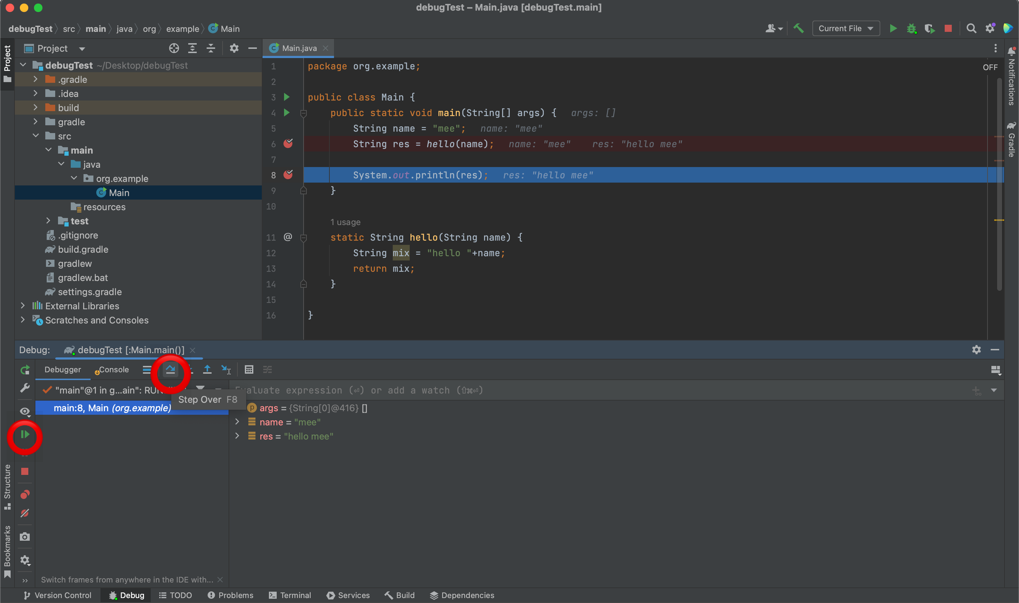Click the Build hammer icon in toolbar

[x=799, y=28]
